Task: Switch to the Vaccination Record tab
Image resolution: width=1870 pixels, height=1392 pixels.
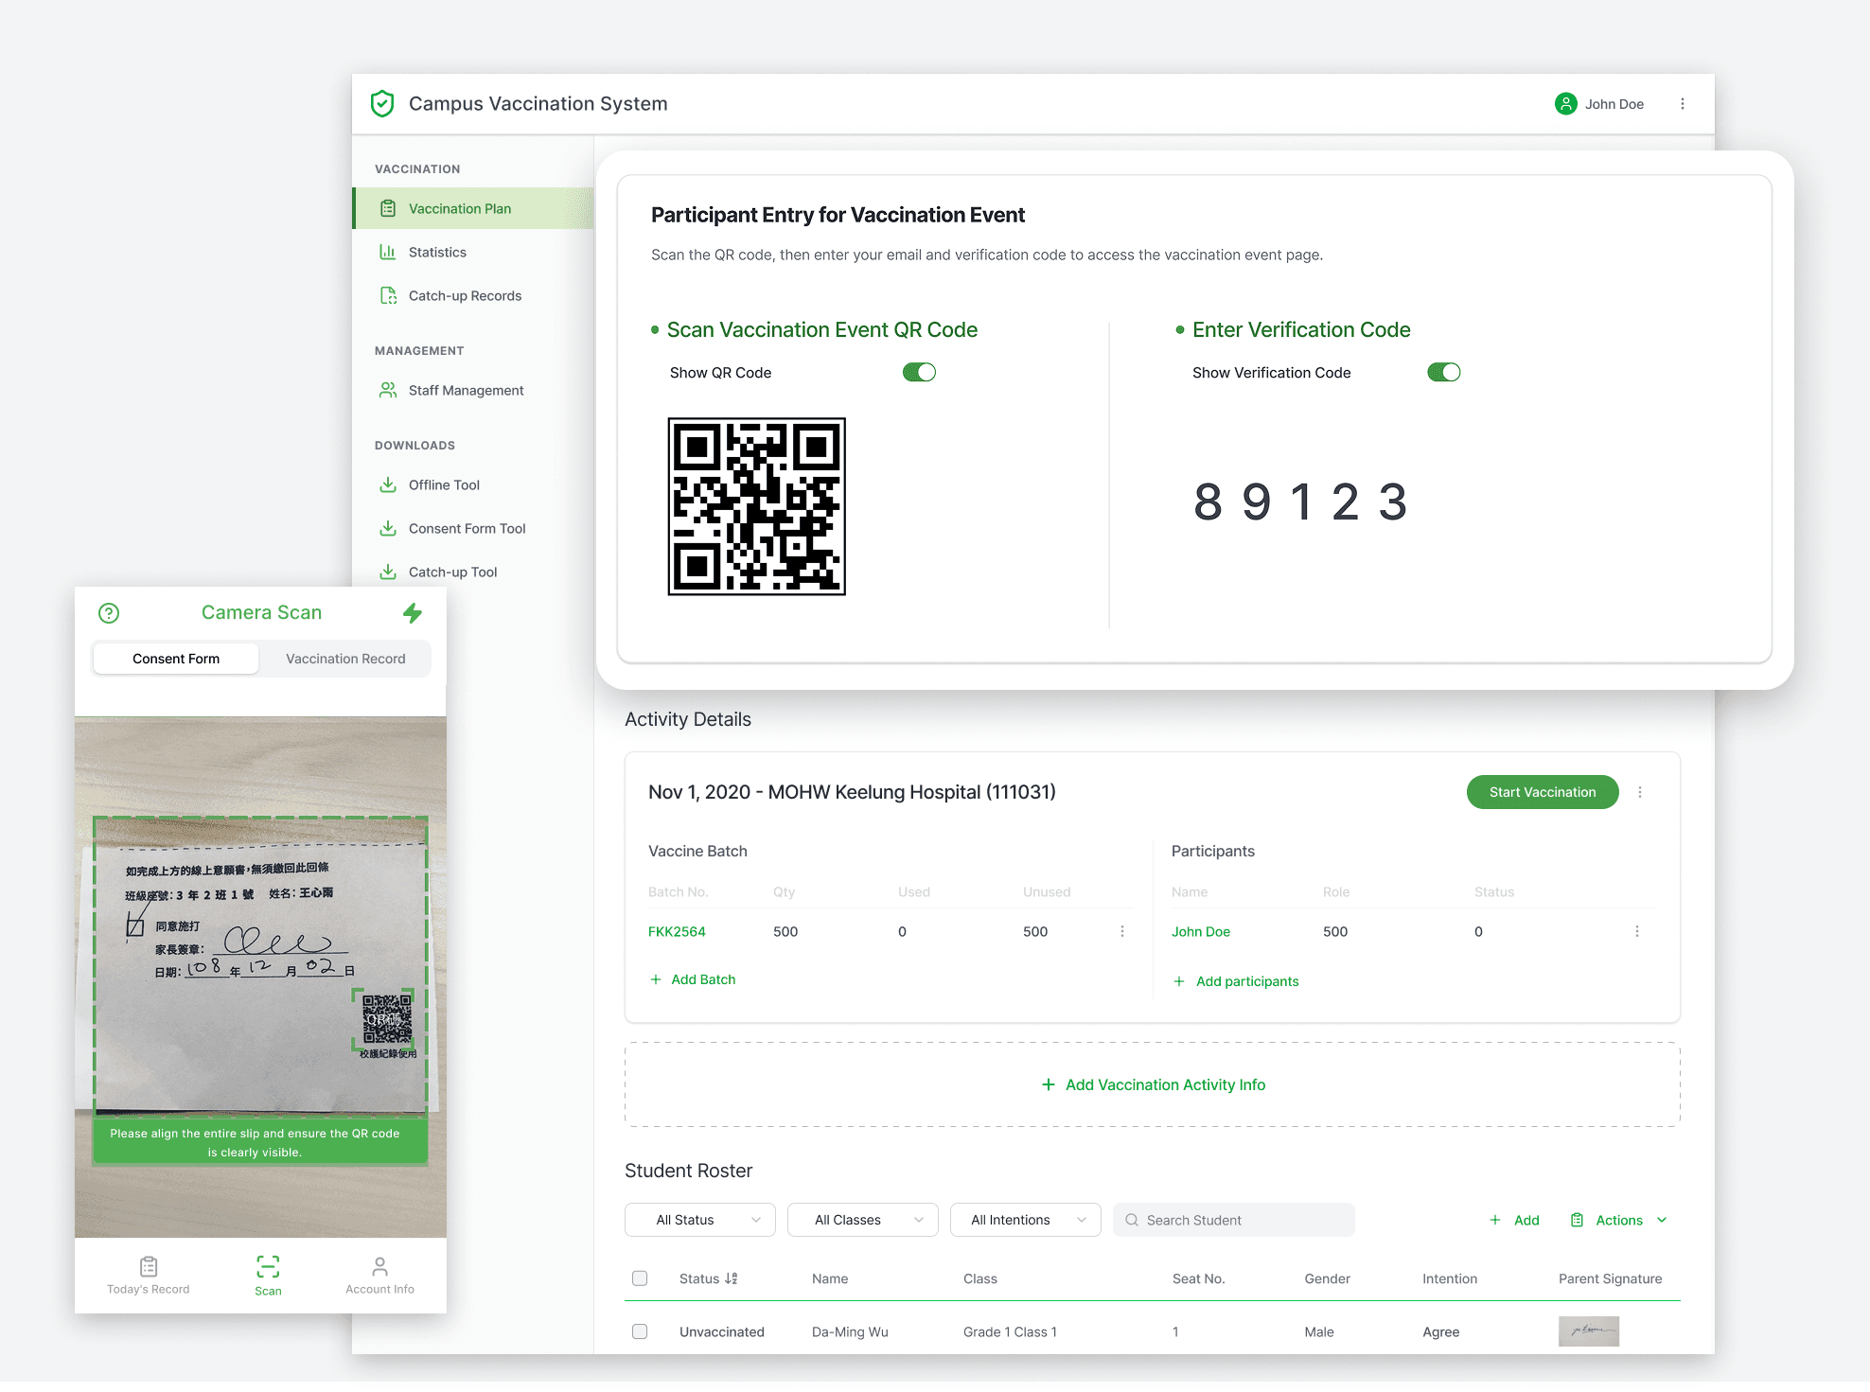Action: (x=345, y=659)
